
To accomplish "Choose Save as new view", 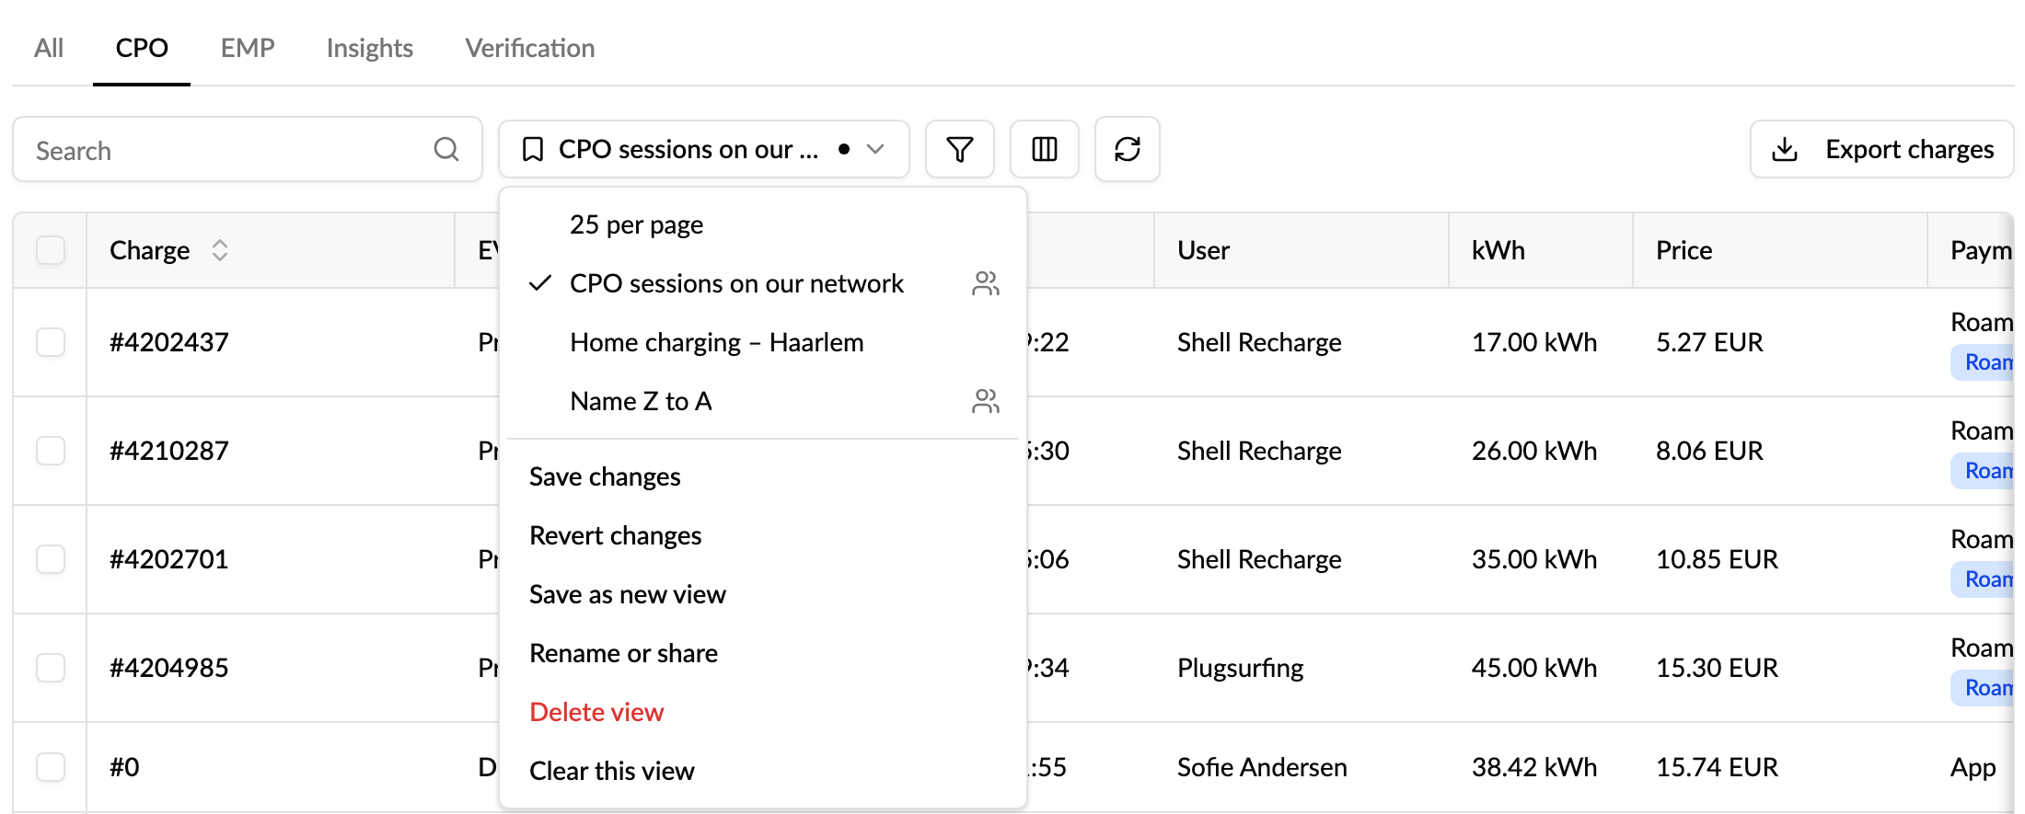I will [x=628, y=594].
